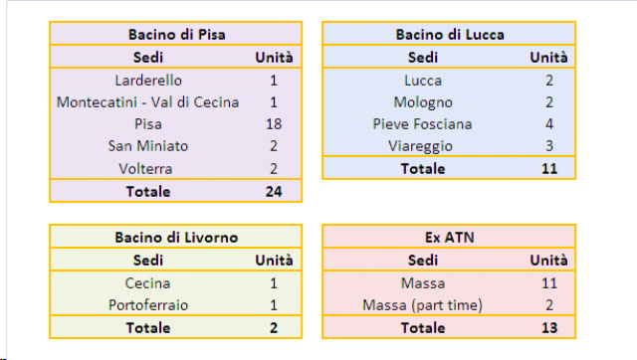Click the Bacino di Lucca header
The height and width of the screenshot is (360, 637).
pos(449,35)
